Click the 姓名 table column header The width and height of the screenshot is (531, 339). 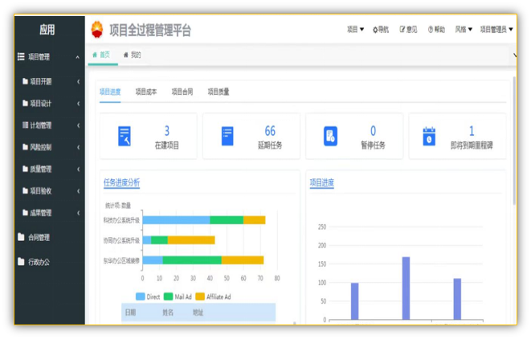click(x=168, y=312)
